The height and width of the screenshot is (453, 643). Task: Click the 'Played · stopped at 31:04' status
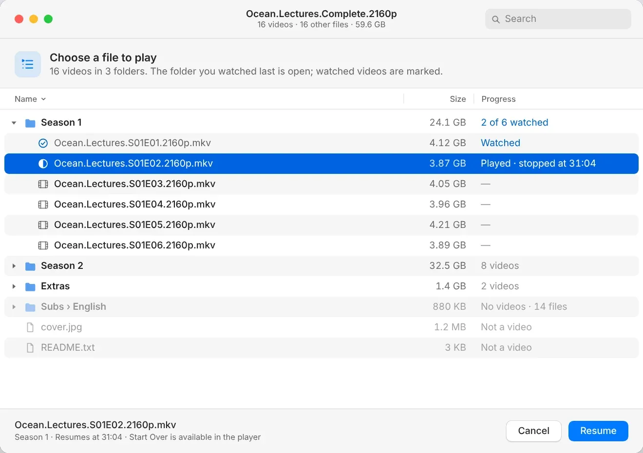pos(538,164)
